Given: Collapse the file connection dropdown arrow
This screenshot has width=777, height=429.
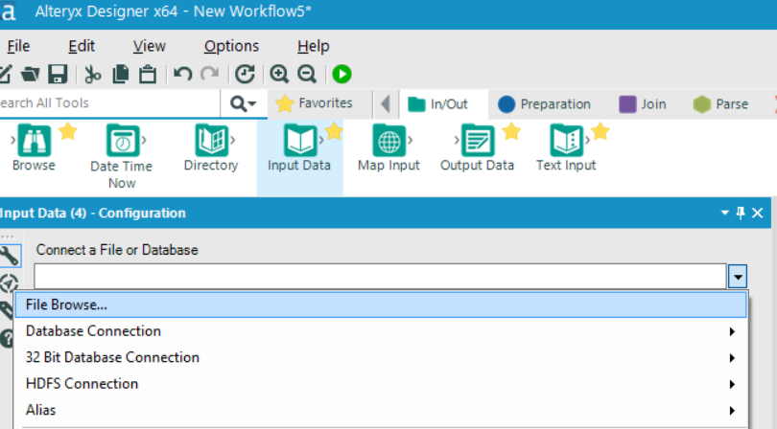Looking at the screenshot, I should 738,277.
